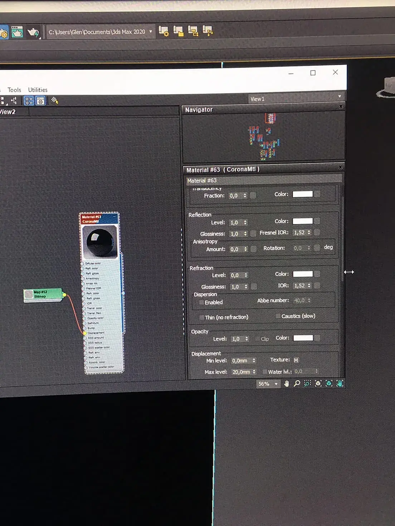
Task: Enable the Water lvl. checkbox
Action: pyautogui.click(x=265, y=372)
